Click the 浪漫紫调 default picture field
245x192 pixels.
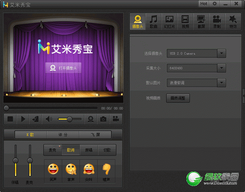pos(196,83)
